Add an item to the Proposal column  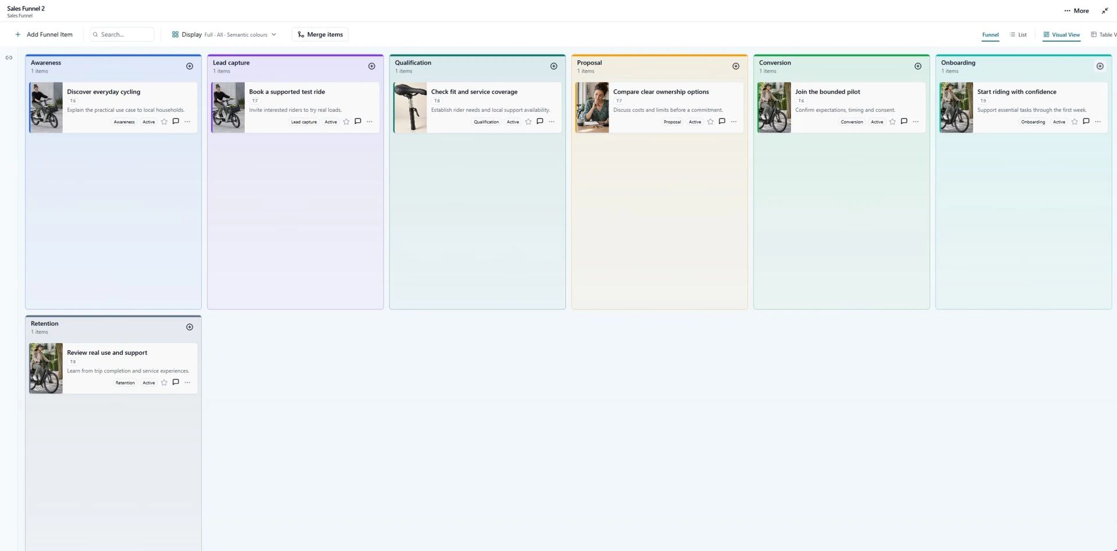tap(736, 66)
